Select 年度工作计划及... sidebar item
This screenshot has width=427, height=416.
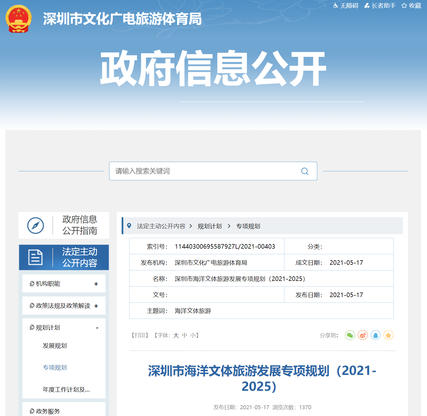click(66, 390)
